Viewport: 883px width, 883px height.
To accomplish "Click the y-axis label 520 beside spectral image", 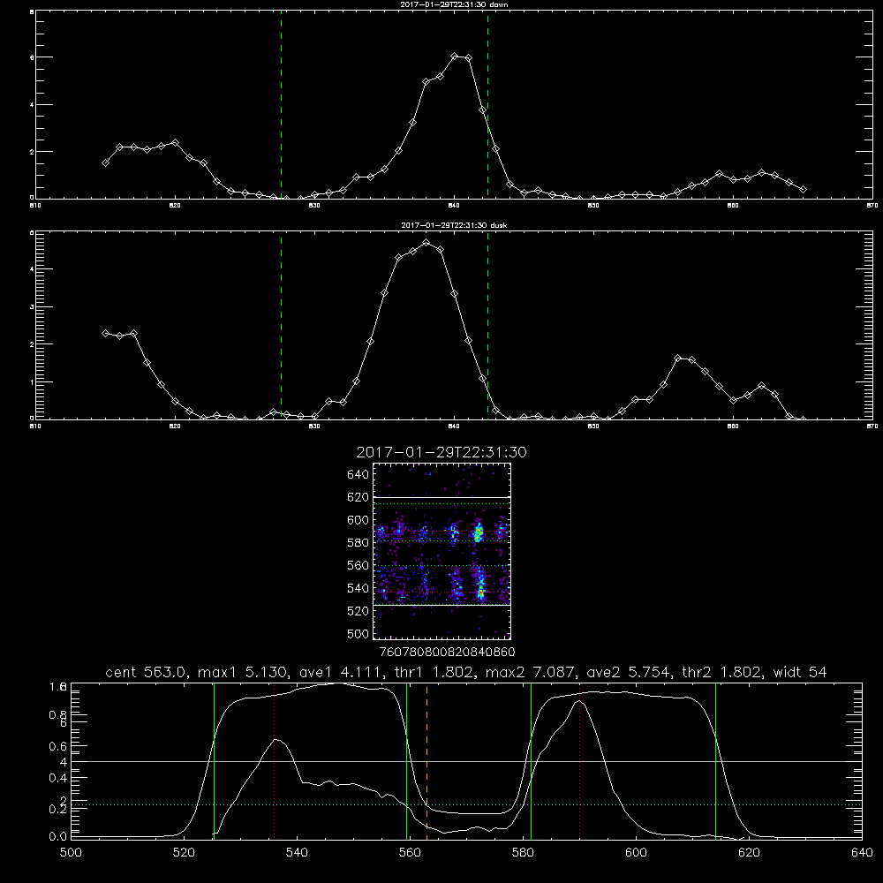I will pos(358,611).
